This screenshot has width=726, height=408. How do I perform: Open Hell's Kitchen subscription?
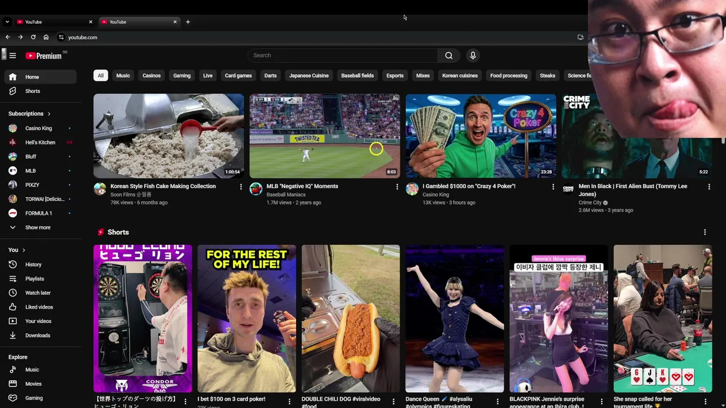point(40,142)
